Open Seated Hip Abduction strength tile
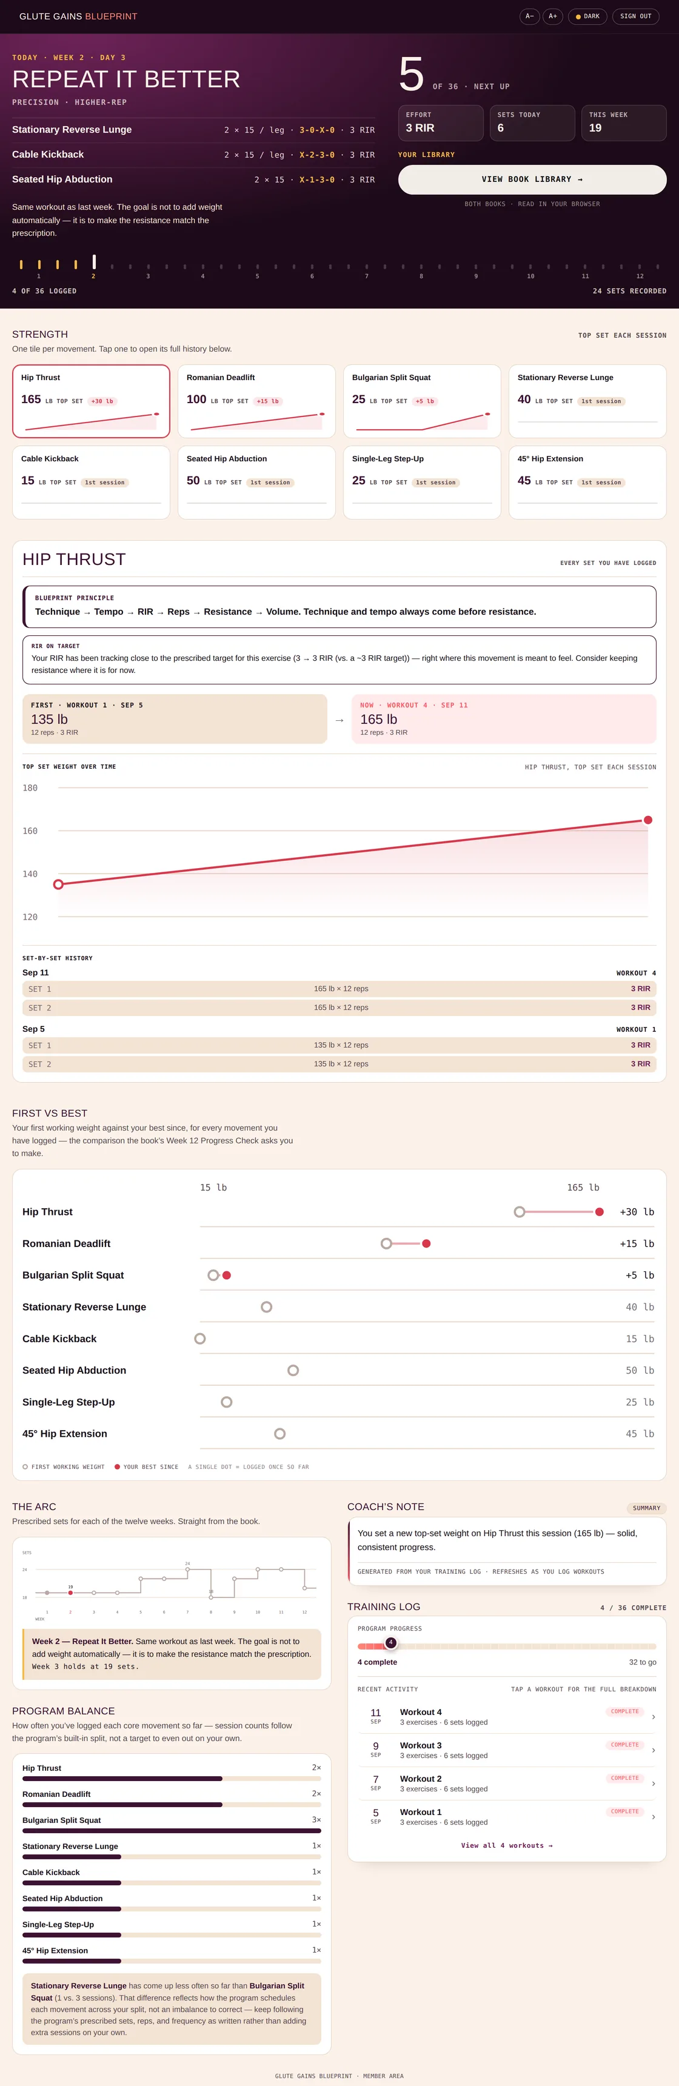The width and height of the screenshot is (679, 2086). (256, 482)
